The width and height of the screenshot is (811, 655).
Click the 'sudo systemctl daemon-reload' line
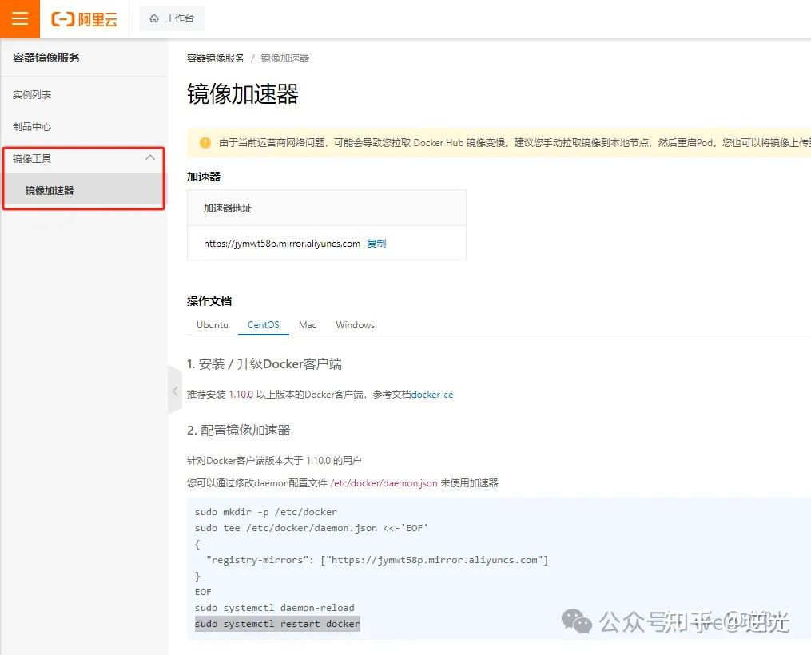(275, 608)
